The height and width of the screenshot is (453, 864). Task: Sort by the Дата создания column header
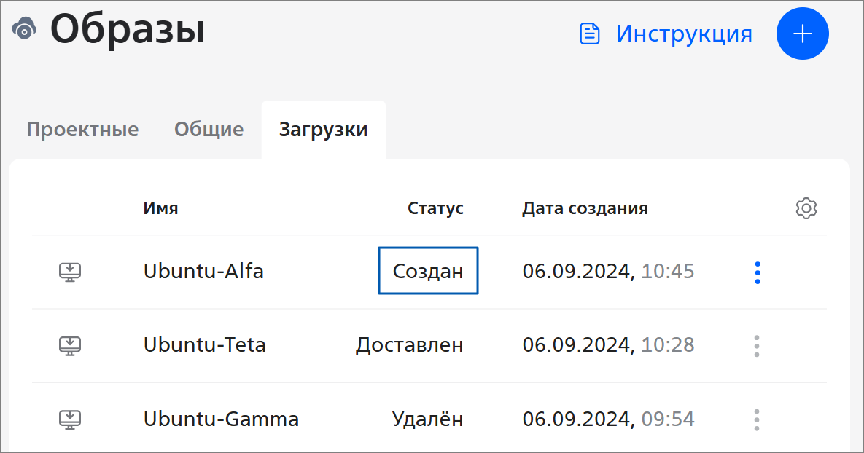(585, 208)
